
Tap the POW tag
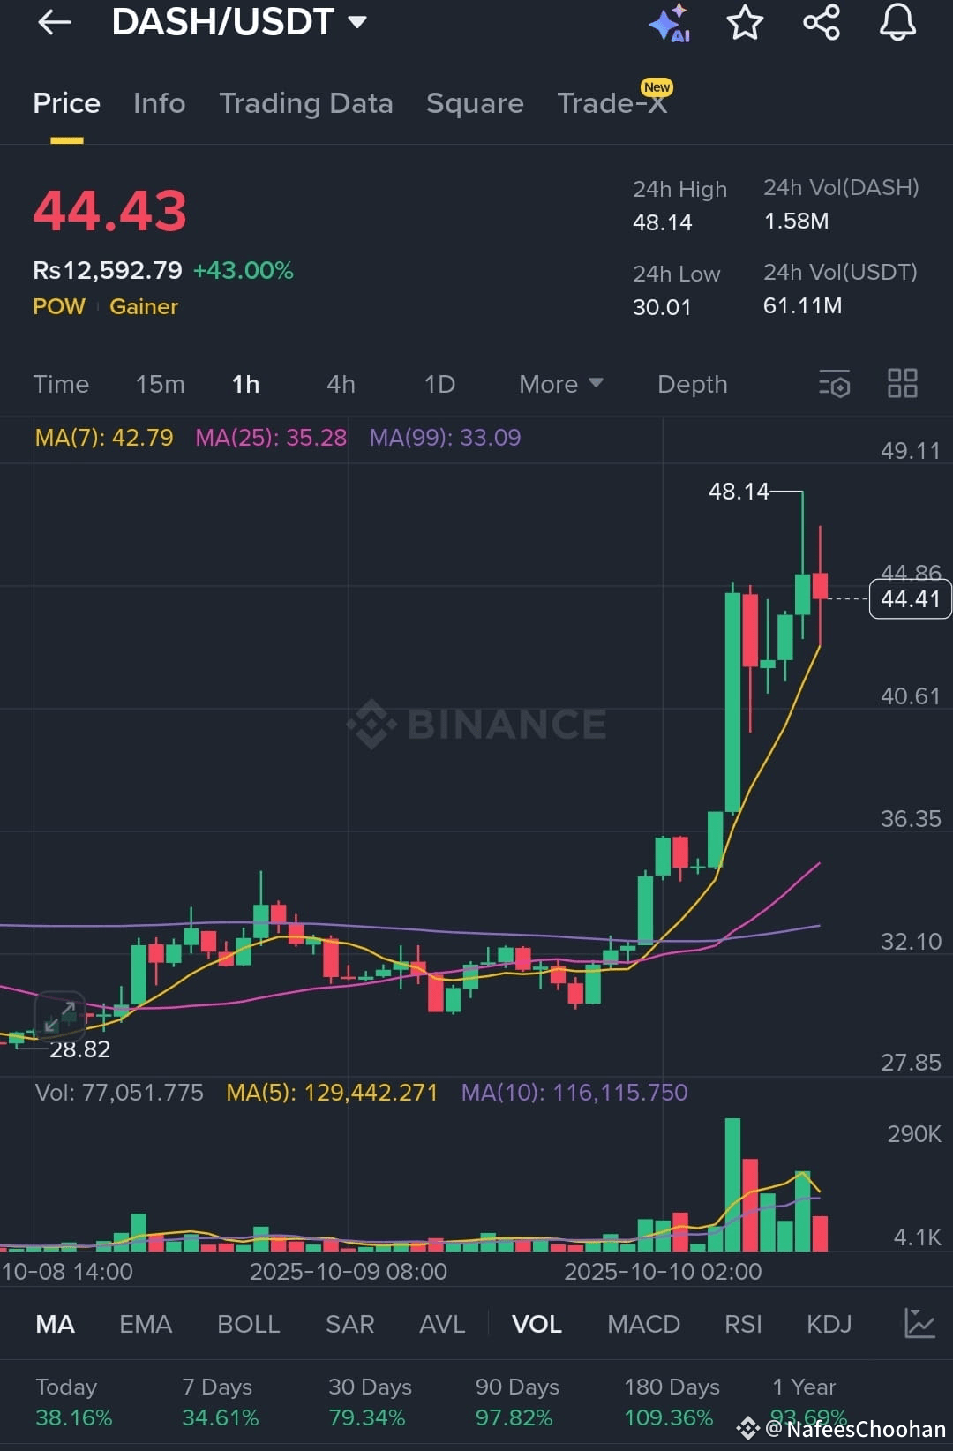click(59, 306)
